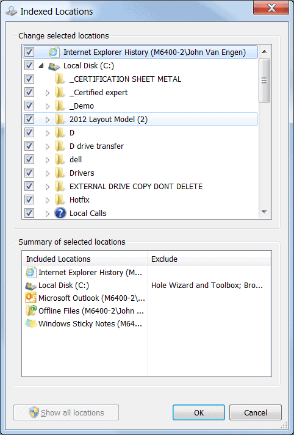
Task: Click the scrollbar thumb in locations tree
Action: click(x=264, y=81)
